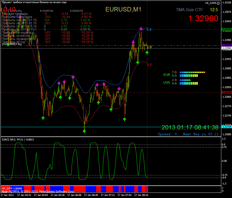Click the green 2013.01.17 08:41:38 timestamp

point(190,127)
